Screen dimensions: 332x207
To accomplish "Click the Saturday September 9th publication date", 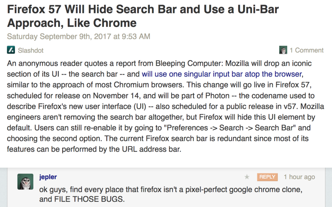I will click(x=78, y=36).
